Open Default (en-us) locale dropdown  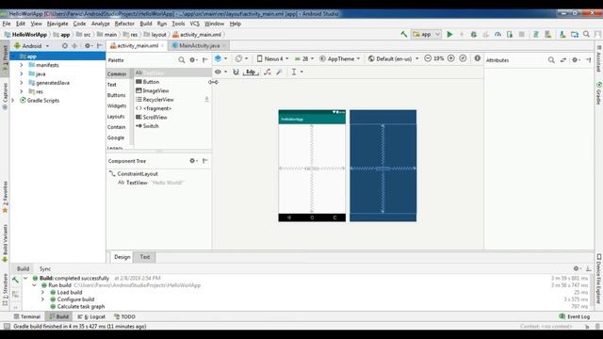click(393, 58)
